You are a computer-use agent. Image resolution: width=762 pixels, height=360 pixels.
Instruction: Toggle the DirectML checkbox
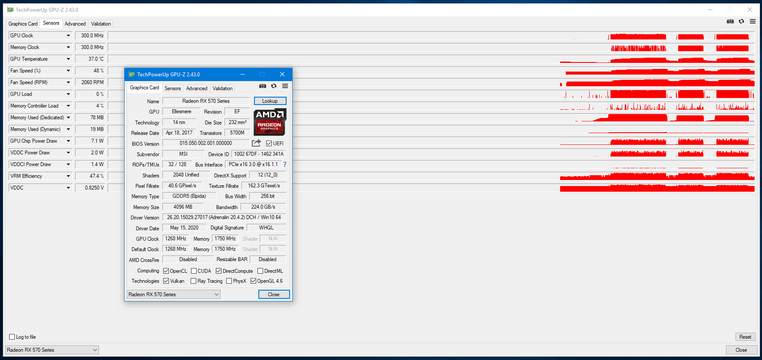click(260, 271)
